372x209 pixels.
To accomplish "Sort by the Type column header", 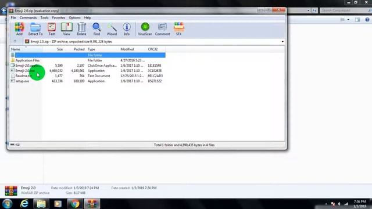I will (x=102, y=49).
